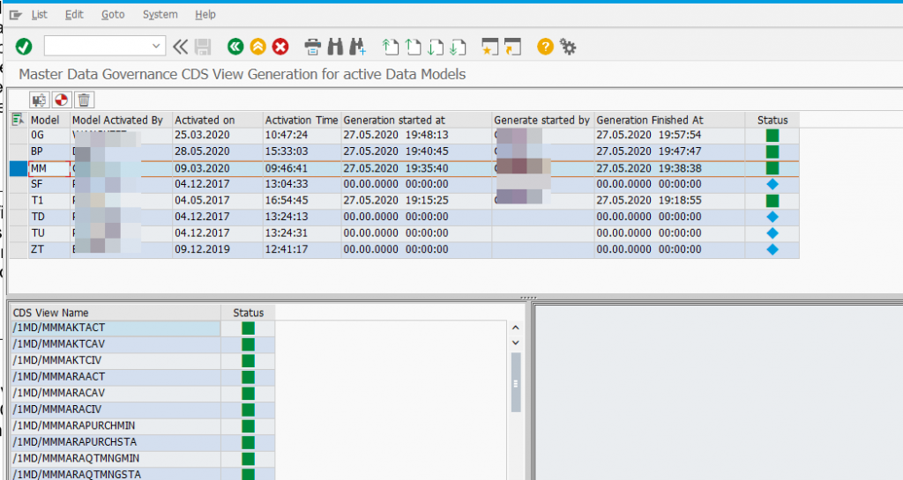Click the trash delete icon
This screenshot has width=903, height=480.
tap(84, 100)
